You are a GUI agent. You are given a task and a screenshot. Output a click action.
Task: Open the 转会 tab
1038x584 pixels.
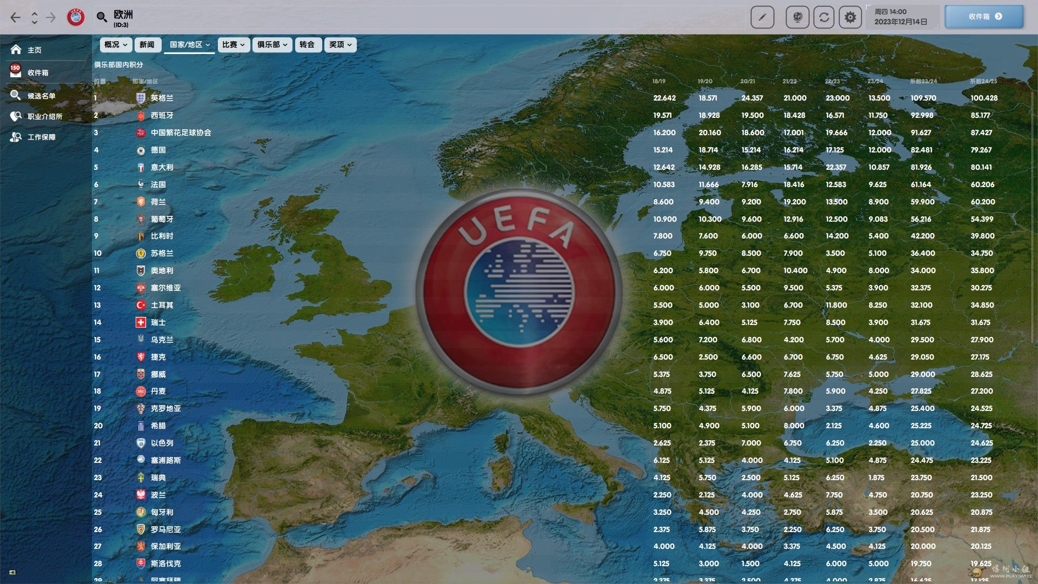pos(307,44)
